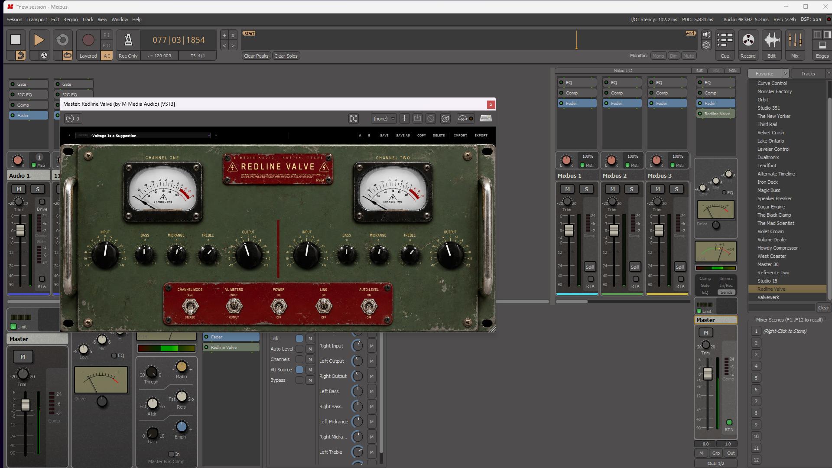The image size is (832, 468).
Task: Adjust the Master fader in right strip
Action: coord(707,374)
